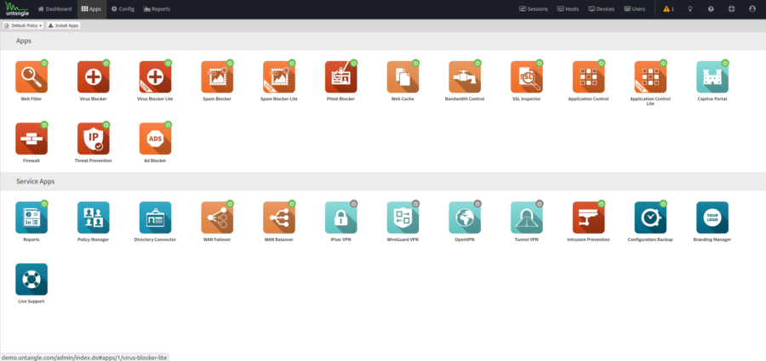Click the "Service Apps" section heading
Screen dimensions: 766x361
[36, 181]
